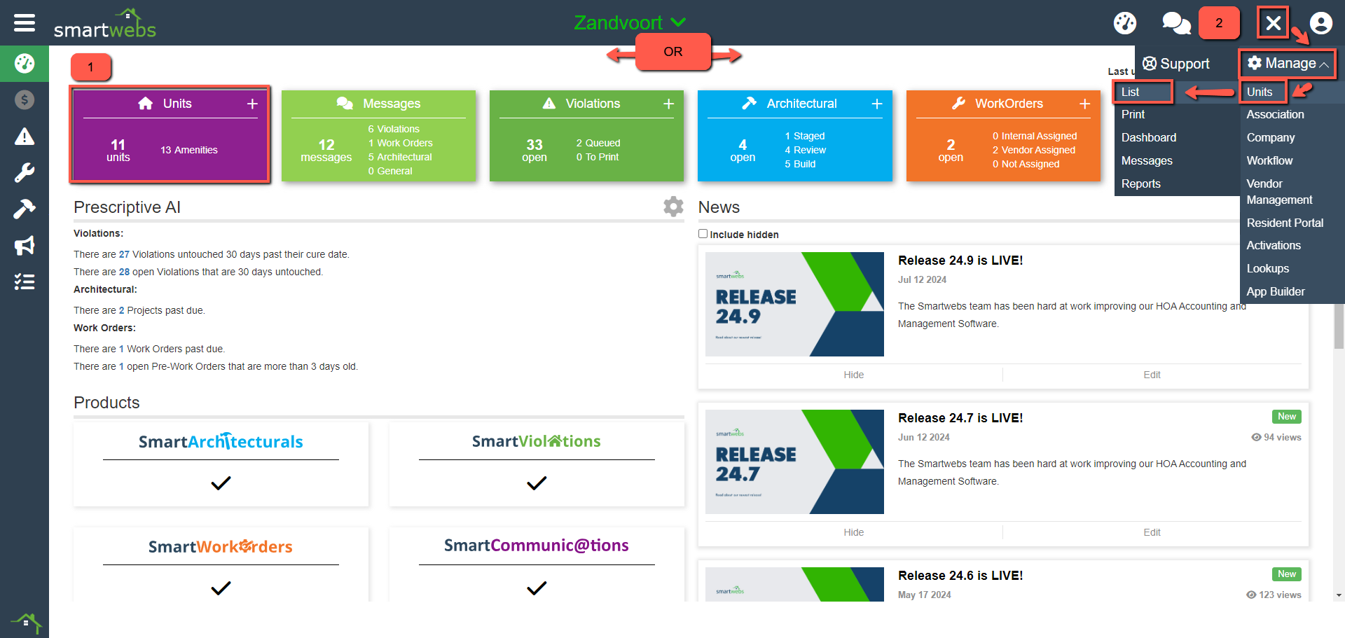1345x638 pixels.
Task: Click the Units home icon on tile
Action: (x=146, y=104)
